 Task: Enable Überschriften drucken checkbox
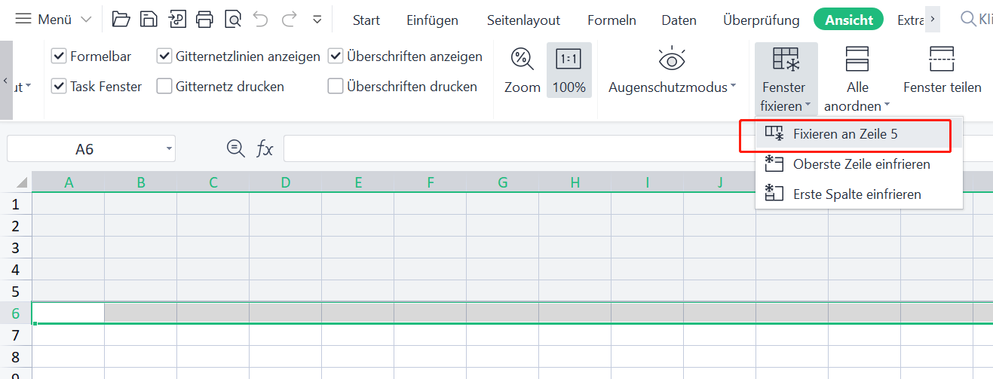(336, 87)
